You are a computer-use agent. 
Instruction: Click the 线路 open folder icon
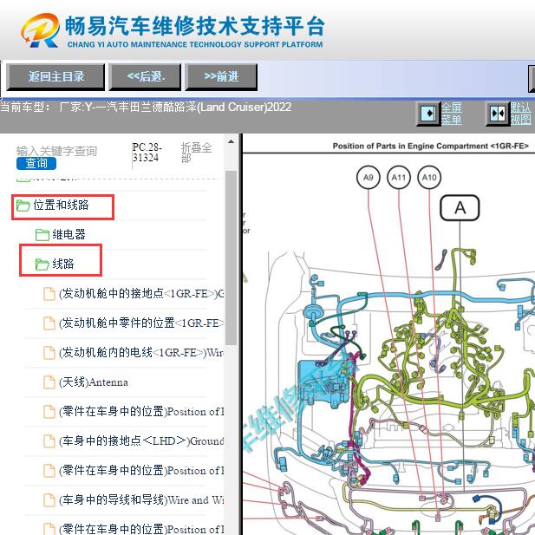(42, 264)
